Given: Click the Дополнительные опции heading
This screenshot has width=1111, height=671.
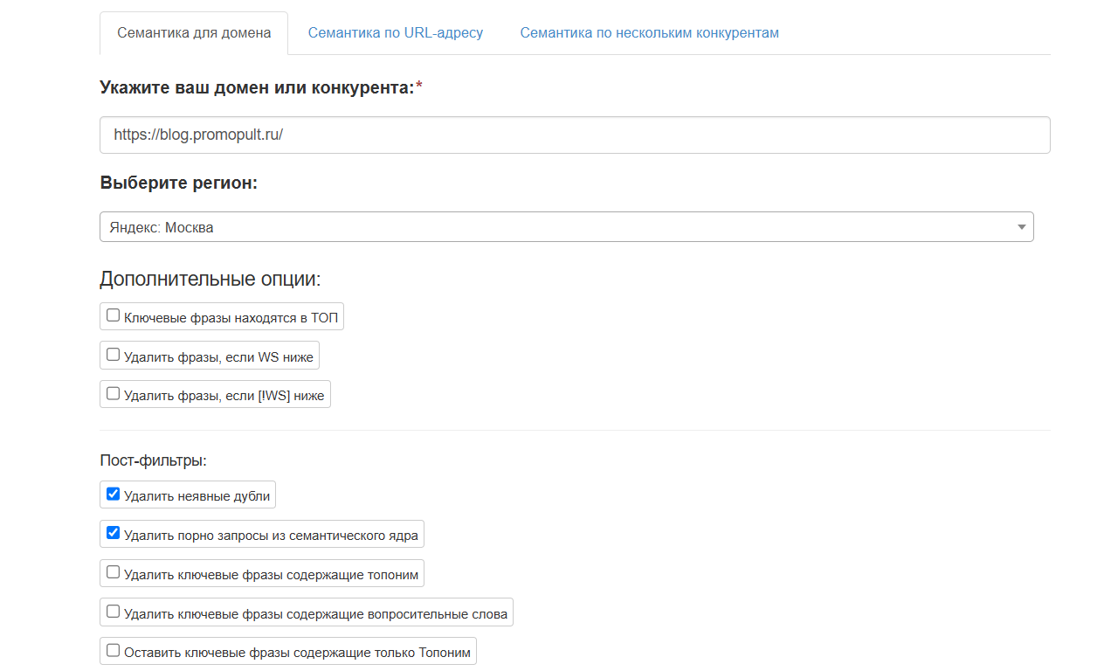Looking at the screenshot, I should [210, 280].
